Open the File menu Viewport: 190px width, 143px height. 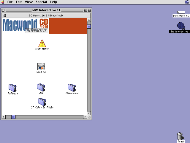10,2
